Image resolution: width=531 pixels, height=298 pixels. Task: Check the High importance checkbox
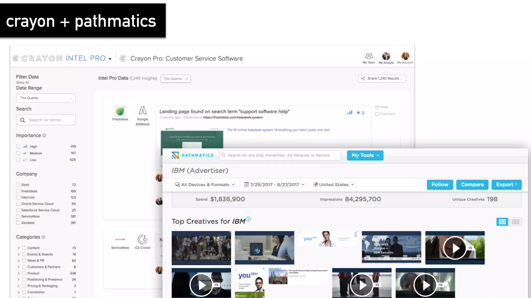(18, 146)
